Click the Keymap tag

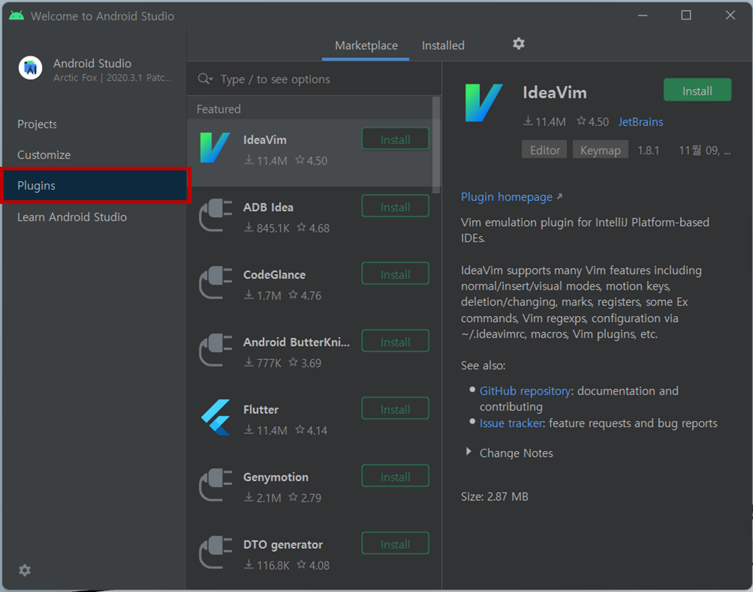click(x=600, y=150)
